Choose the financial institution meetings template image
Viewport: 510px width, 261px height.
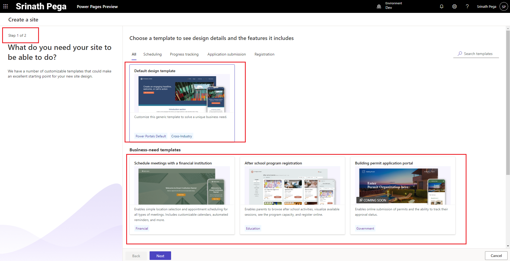[182, 186]
